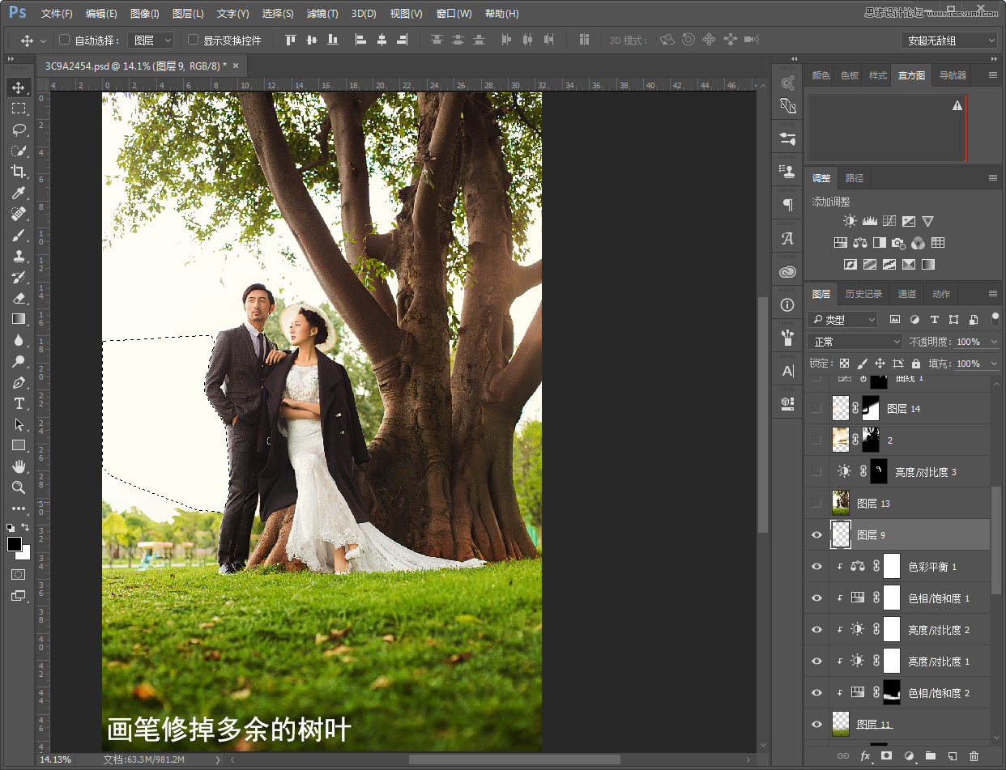Screen dimensions: 1006x770
Task: Open the 安超无敌组 workspace dropdown
Action: (x=949, y=40)
